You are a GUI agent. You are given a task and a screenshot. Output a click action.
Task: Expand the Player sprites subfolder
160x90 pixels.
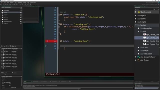pos(139,50)
